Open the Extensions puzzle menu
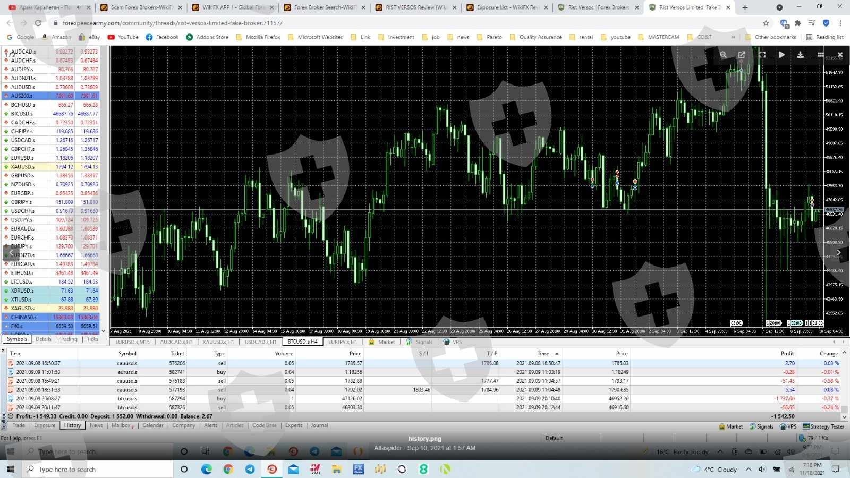The image size is (850, 478). pyautogui.click(x=797, y=23)
